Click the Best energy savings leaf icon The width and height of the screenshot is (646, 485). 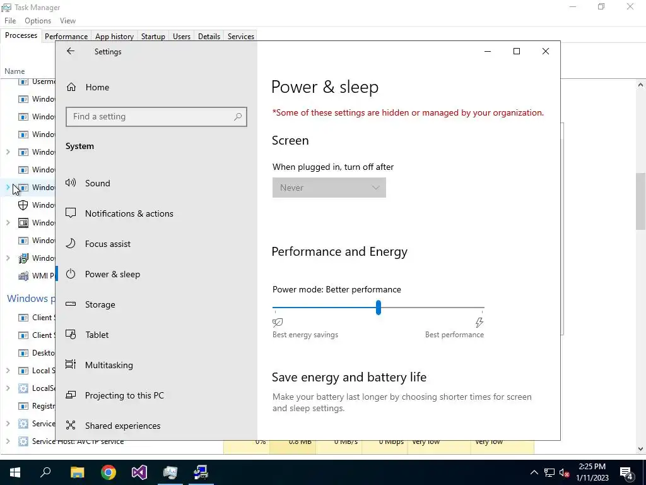click(x=278, y=322)
